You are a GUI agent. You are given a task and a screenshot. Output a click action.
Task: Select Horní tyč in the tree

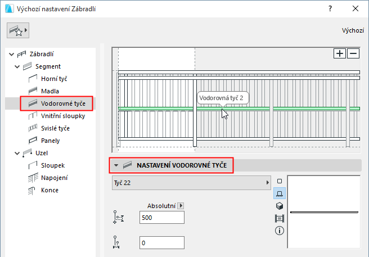coord(54,79)
